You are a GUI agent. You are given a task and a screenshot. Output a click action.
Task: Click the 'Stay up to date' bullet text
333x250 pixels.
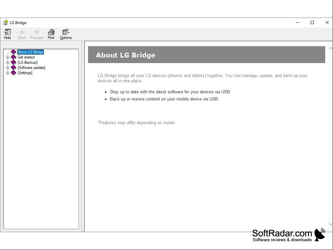click(x=170, y=92)
